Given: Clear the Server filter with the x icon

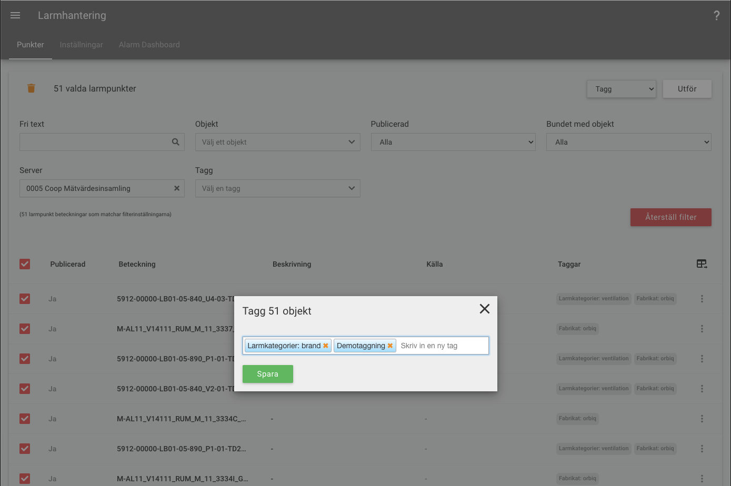Looking at the screenshot, I should 177,188.
